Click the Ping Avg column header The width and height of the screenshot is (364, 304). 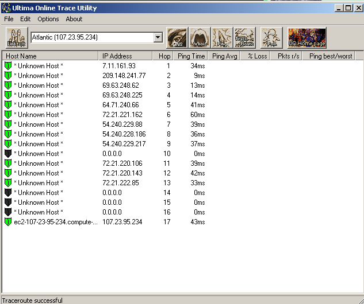pyautogui.click(x=224, y=56)
